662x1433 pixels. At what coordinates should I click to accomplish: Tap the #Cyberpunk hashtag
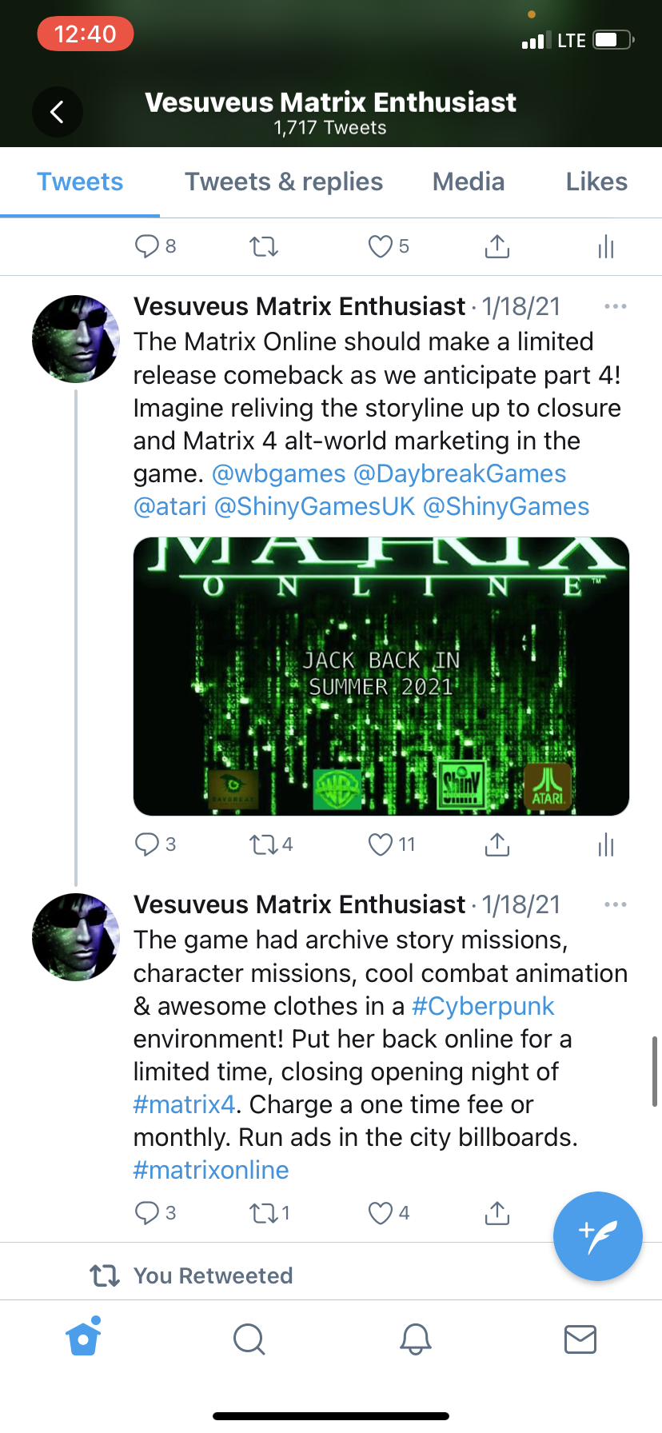(483, 1006)
